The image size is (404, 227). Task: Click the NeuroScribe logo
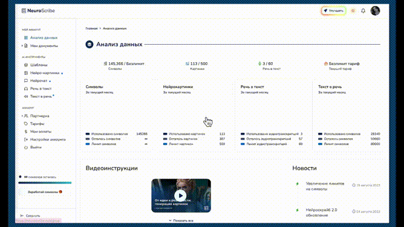click(38, 10)
